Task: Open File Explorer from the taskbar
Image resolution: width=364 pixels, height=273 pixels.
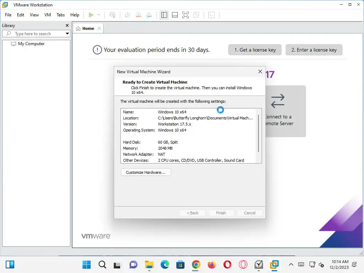Action: pyautogui.click(x=149, y=264)
